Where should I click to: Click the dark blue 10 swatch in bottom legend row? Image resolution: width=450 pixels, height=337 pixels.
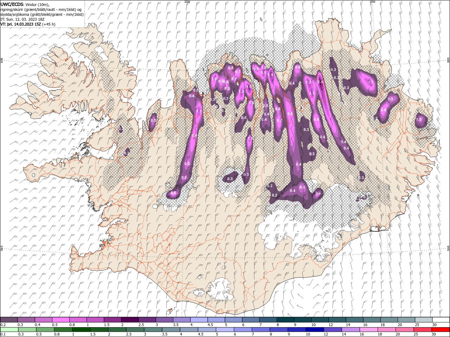click(x=315, y=330)
